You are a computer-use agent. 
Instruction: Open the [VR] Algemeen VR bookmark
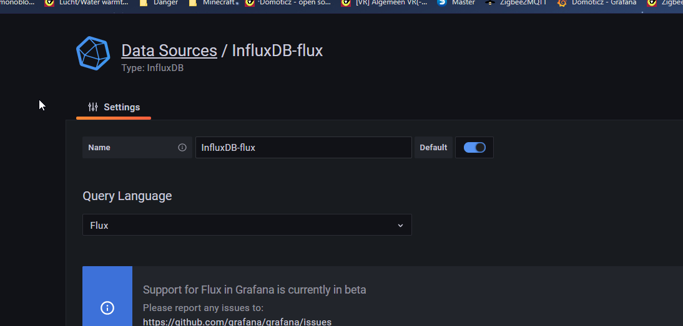pyautogui.click(x=384, y=2)
